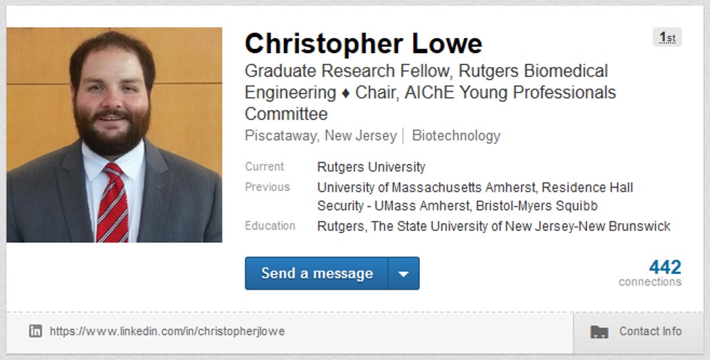Viewport: 710px width, 360px height.
Task: Click Christopher Lowe's profile photo
Action: [114, 135]
